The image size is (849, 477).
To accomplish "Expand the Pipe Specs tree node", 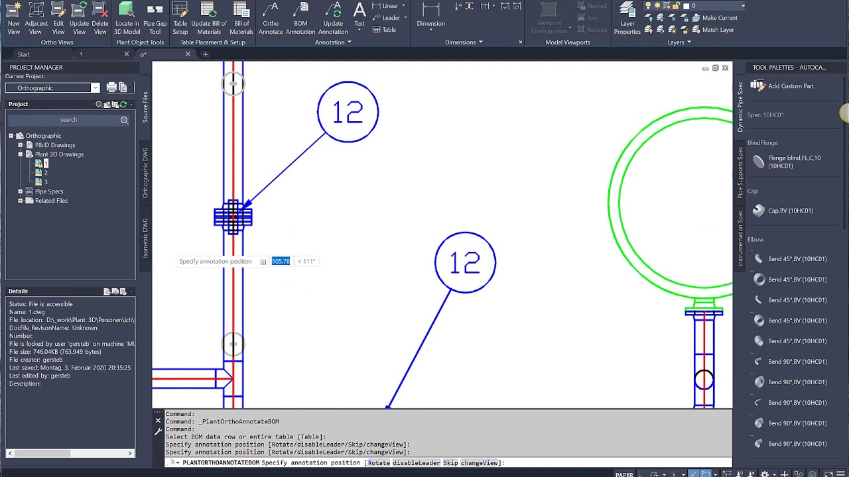I will click(x=21, y=191).
